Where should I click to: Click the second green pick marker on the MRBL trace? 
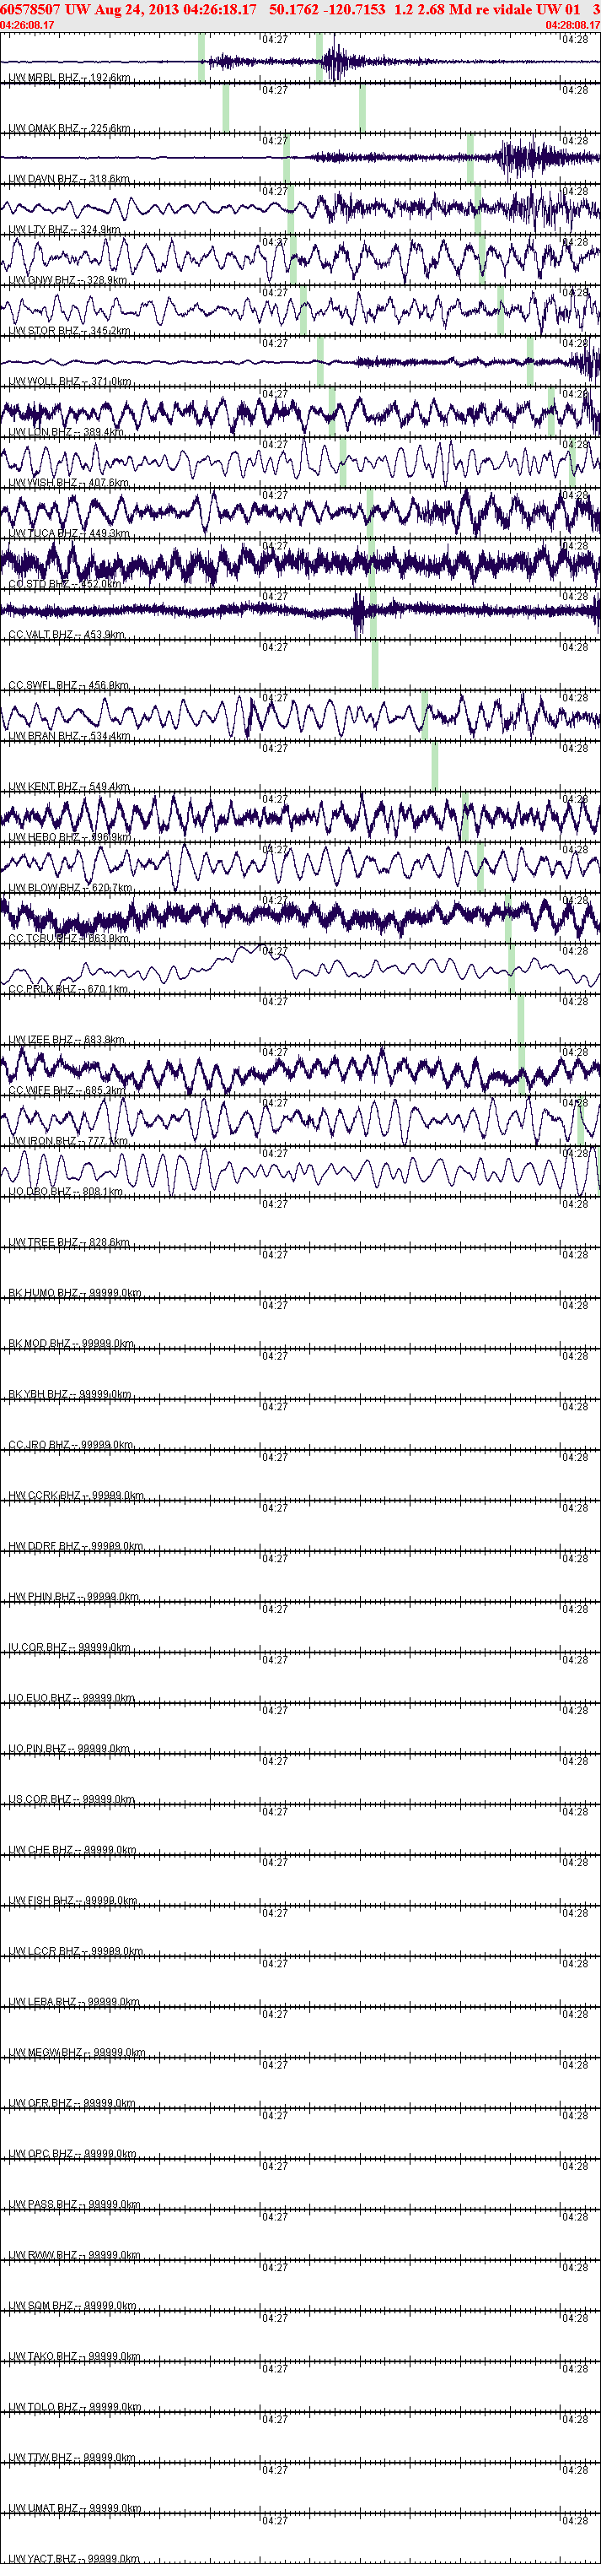(x=319, y=57)
